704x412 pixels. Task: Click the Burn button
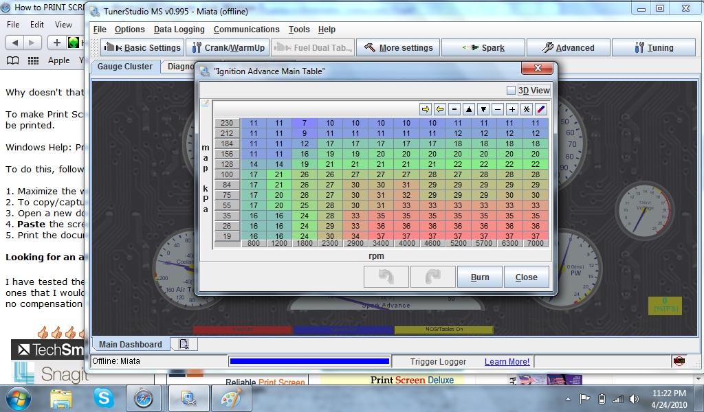(x=480, y=277)
